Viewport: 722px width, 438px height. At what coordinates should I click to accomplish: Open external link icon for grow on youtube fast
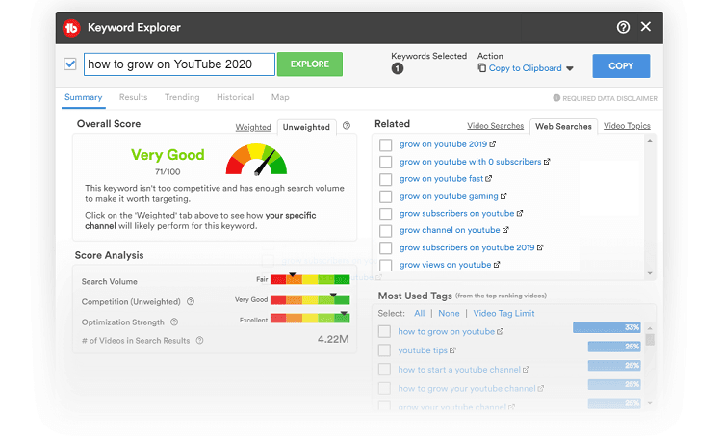pyautogui.click(x=488, y=179)
